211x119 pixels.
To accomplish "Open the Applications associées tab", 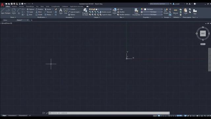I will 76,6.
